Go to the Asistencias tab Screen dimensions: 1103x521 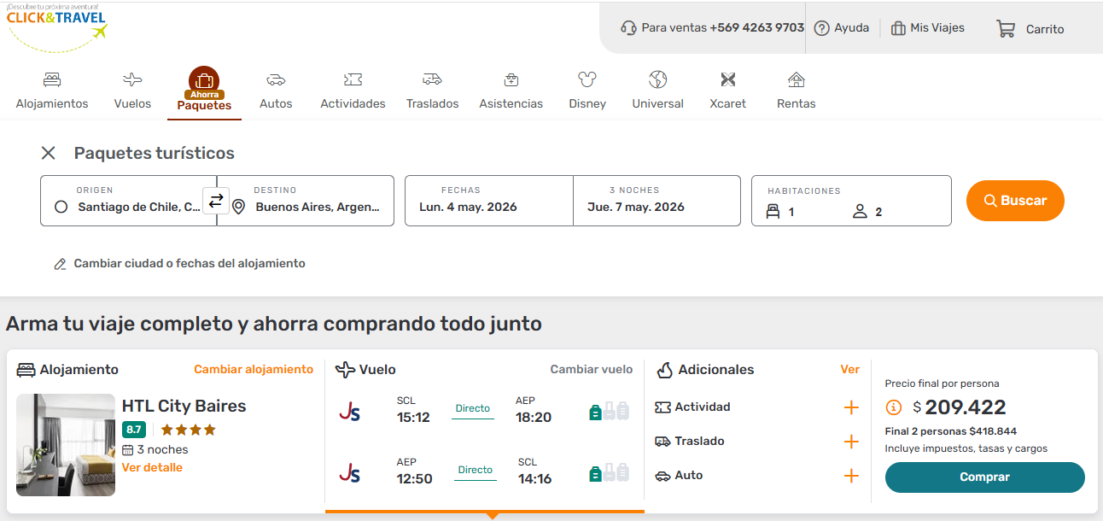[x=511, y=91]
